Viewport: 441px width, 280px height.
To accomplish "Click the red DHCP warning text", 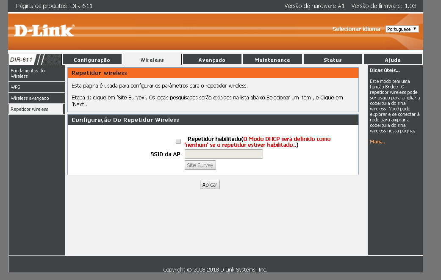I will click(x=258, y=142).
